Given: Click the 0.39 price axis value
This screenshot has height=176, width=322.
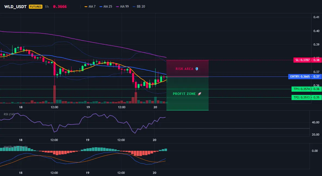Looking at the screenshot, I should 316,44.
